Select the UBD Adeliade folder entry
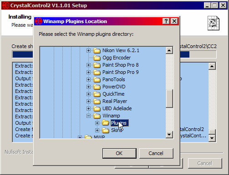229x175 pixels. tap(117, 108)
